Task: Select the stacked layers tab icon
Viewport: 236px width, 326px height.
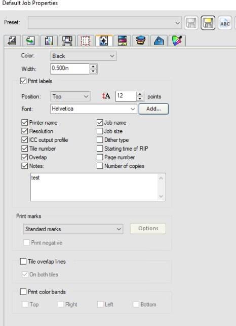Action: [140, 41]
